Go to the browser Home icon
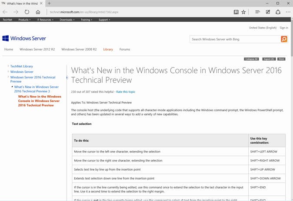This screenshot has height=201, width=293. pyautogui.click(x=38, y=12)
